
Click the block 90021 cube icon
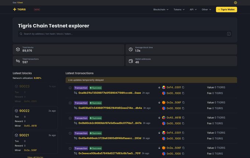(16, 135)
